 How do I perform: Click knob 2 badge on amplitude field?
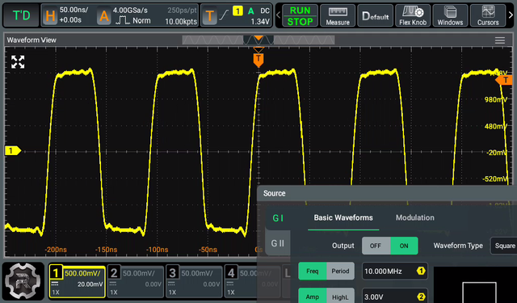[x=421, y=297]
